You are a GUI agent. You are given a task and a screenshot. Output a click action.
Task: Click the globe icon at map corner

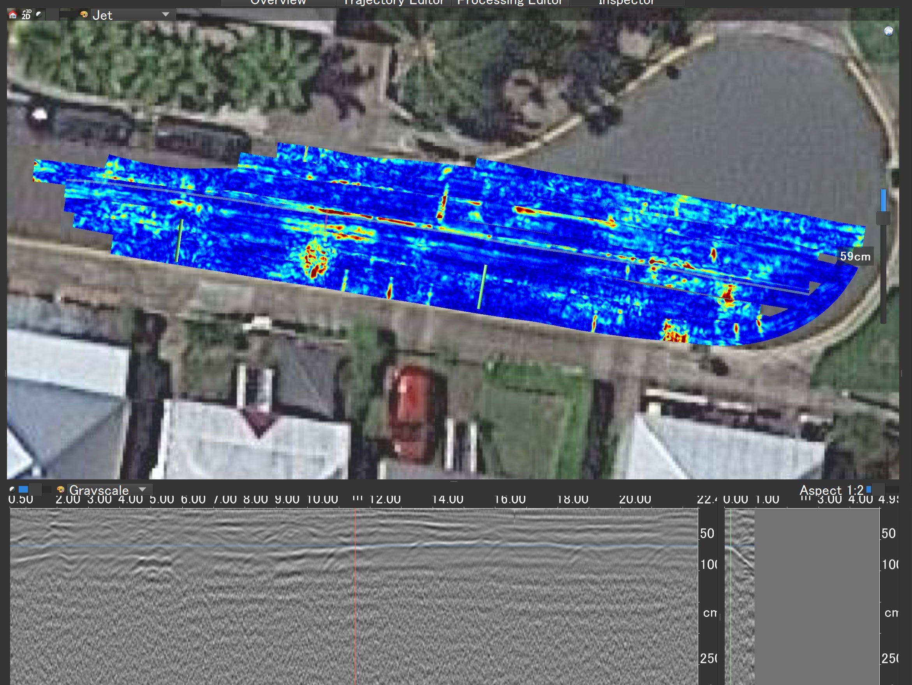pos(889,31)
